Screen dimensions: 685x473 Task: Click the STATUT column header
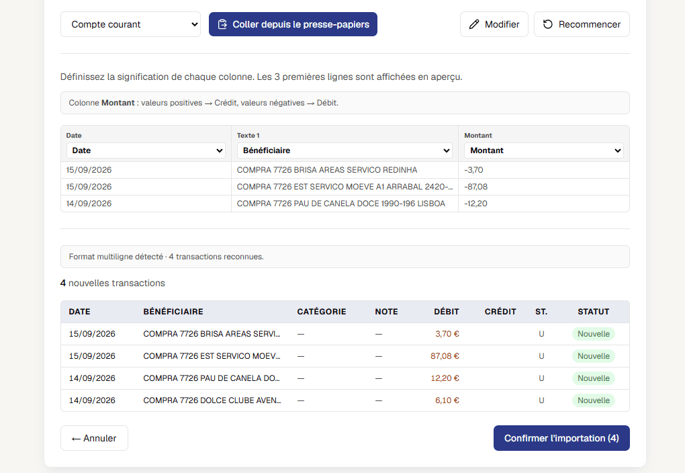click(x=593, y=312)
